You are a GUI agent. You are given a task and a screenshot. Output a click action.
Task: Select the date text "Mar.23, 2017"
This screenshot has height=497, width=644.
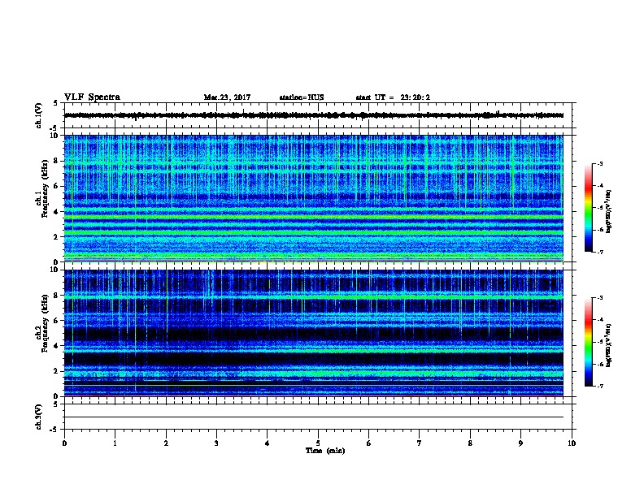(227, 97)
